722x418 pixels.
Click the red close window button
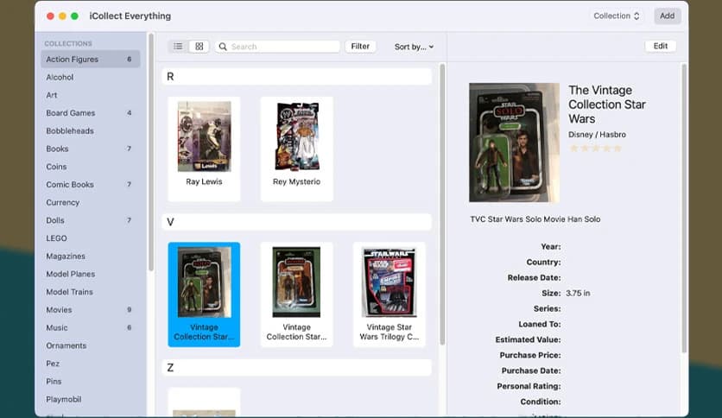50,16
